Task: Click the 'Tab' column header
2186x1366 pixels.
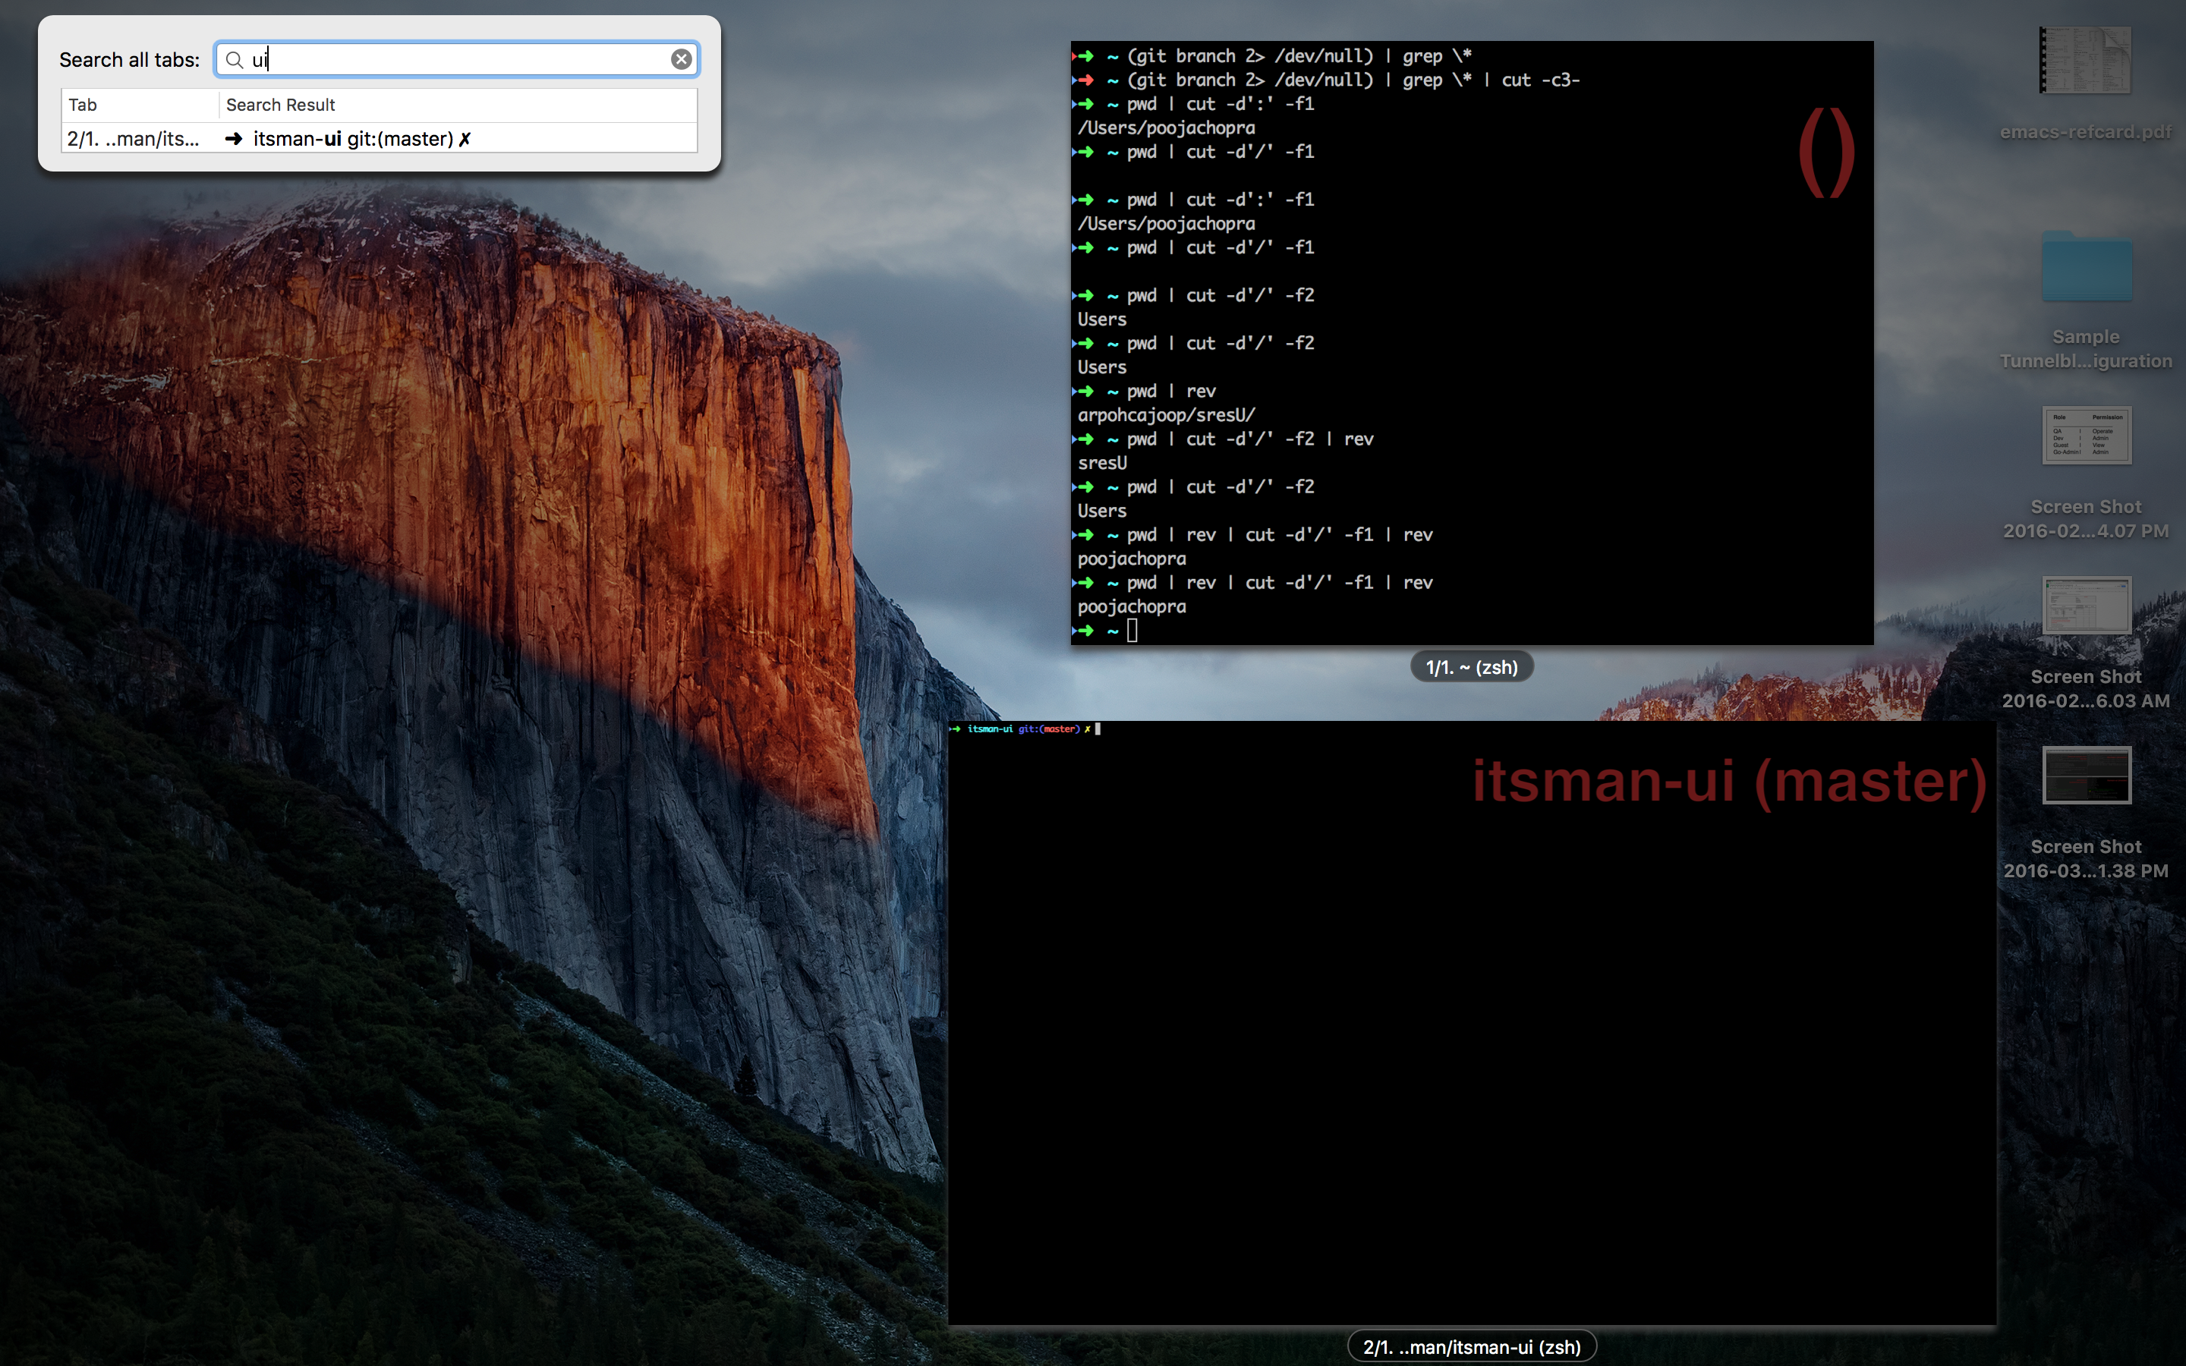Action: 140,105
